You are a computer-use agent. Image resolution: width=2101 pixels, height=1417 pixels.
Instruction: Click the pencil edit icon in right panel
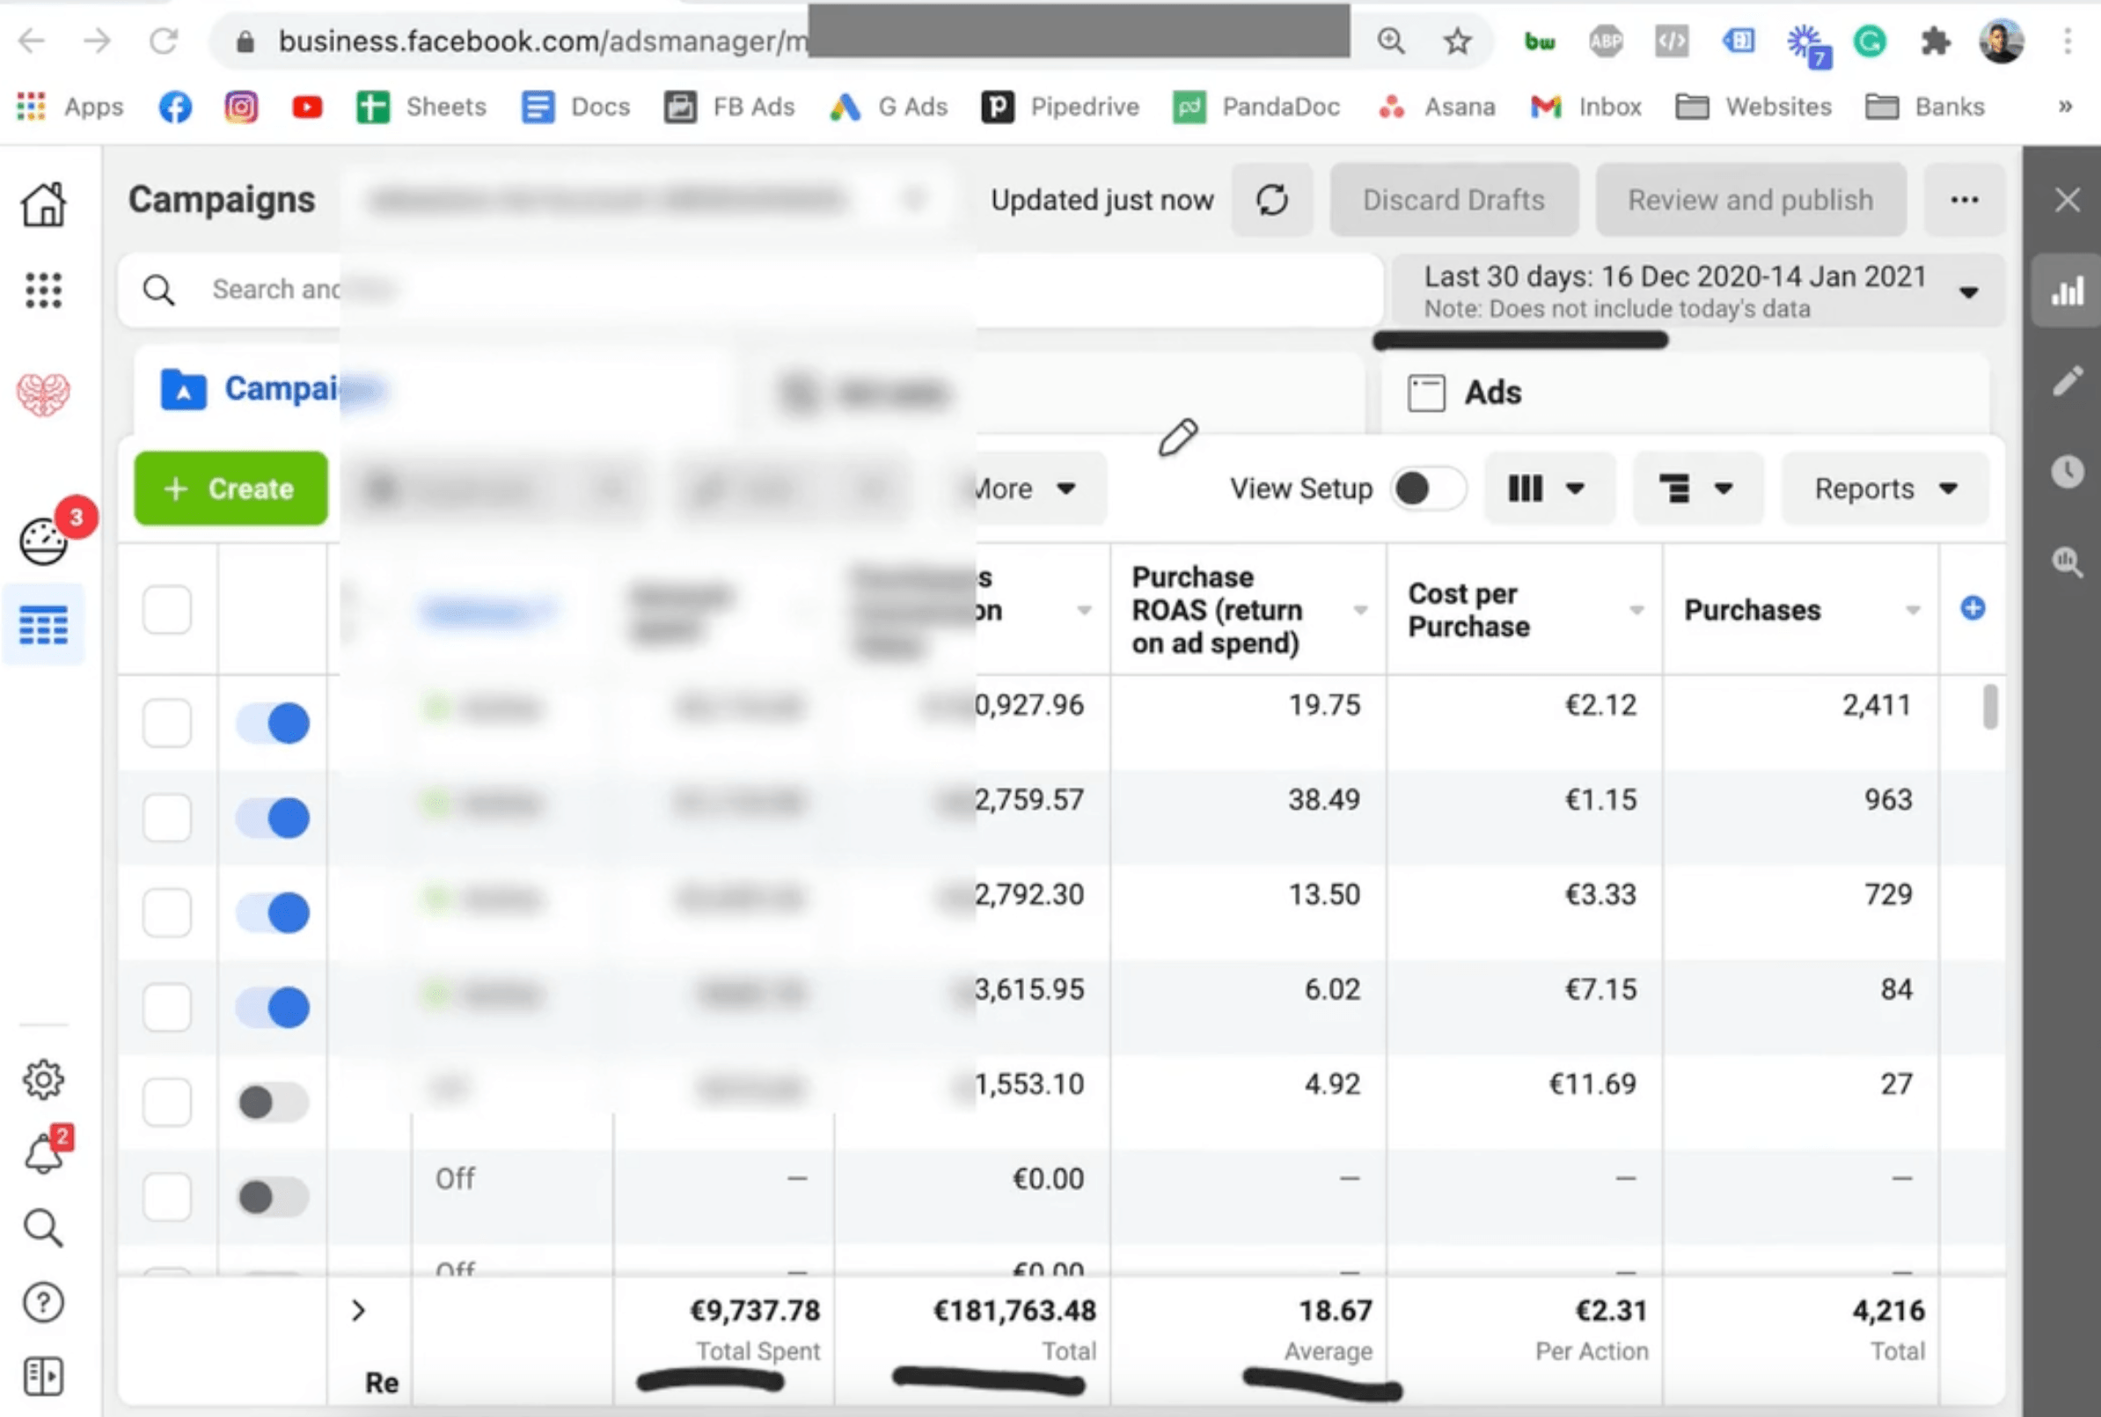[x=2067, y=380]
